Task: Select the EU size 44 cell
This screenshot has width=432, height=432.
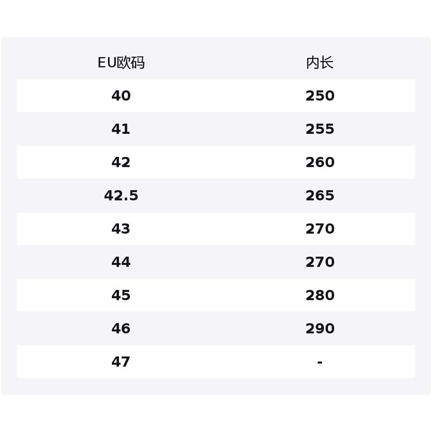Action: click(121, 262)
